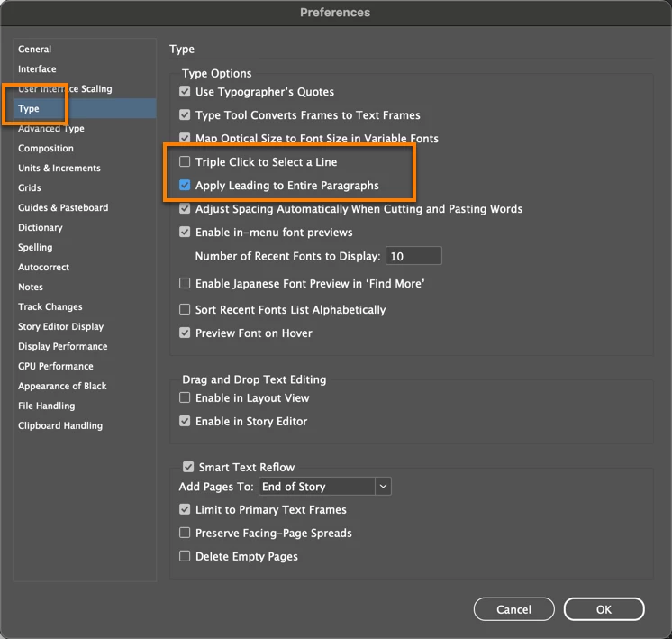This screenshot has height=639, width=672.
Task: Uncheck Apply Leading to Entire Paragraphs
Action: tap(185, 186)
